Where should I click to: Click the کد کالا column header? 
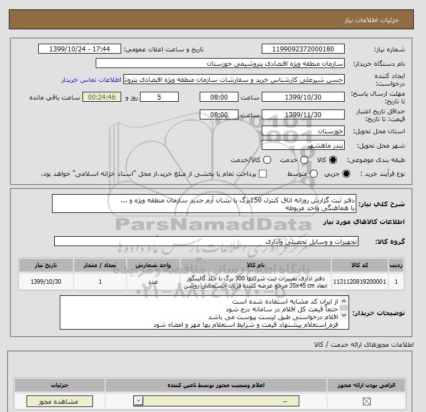tap(360, 265)
